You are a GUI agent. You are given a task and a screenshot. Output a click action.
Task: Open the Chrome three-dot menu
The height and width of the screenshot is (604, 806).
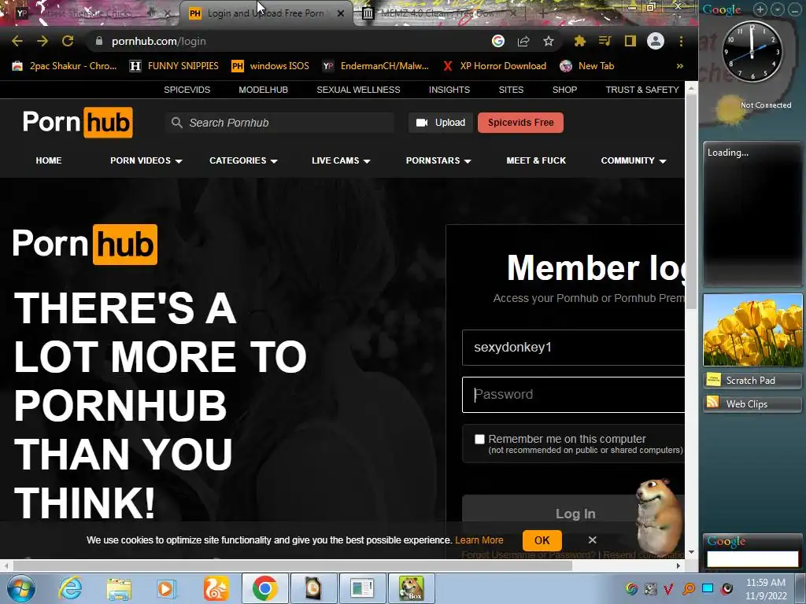[681, 41]
